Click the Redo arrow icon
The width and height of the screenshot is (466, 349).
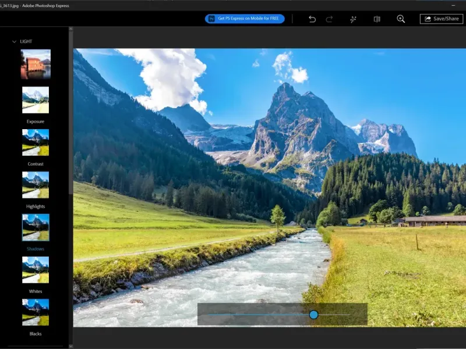pos(329,19)
